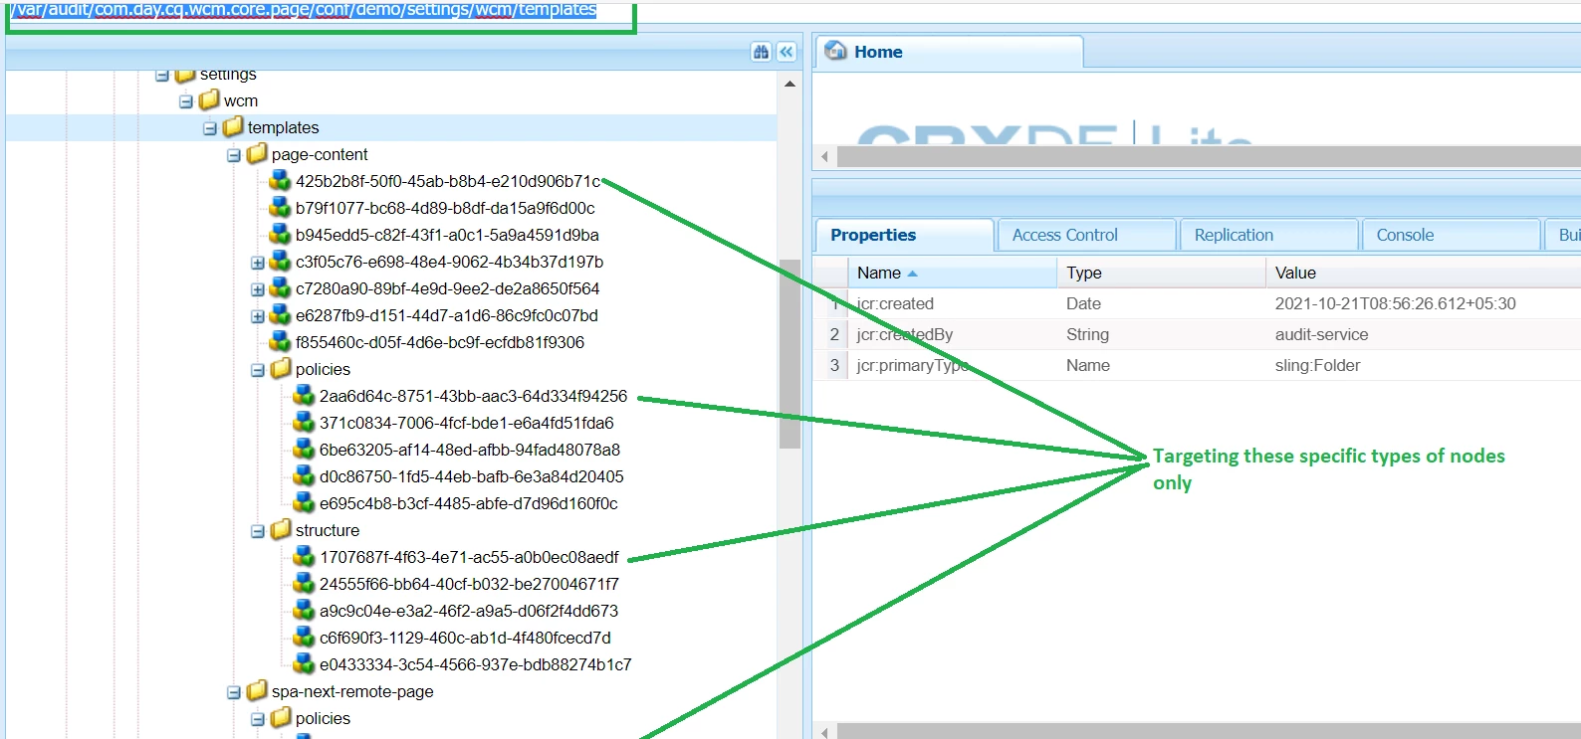Collapse the templates folder node
Viewport: 1581px width, 739px height.
pos(210,128)
